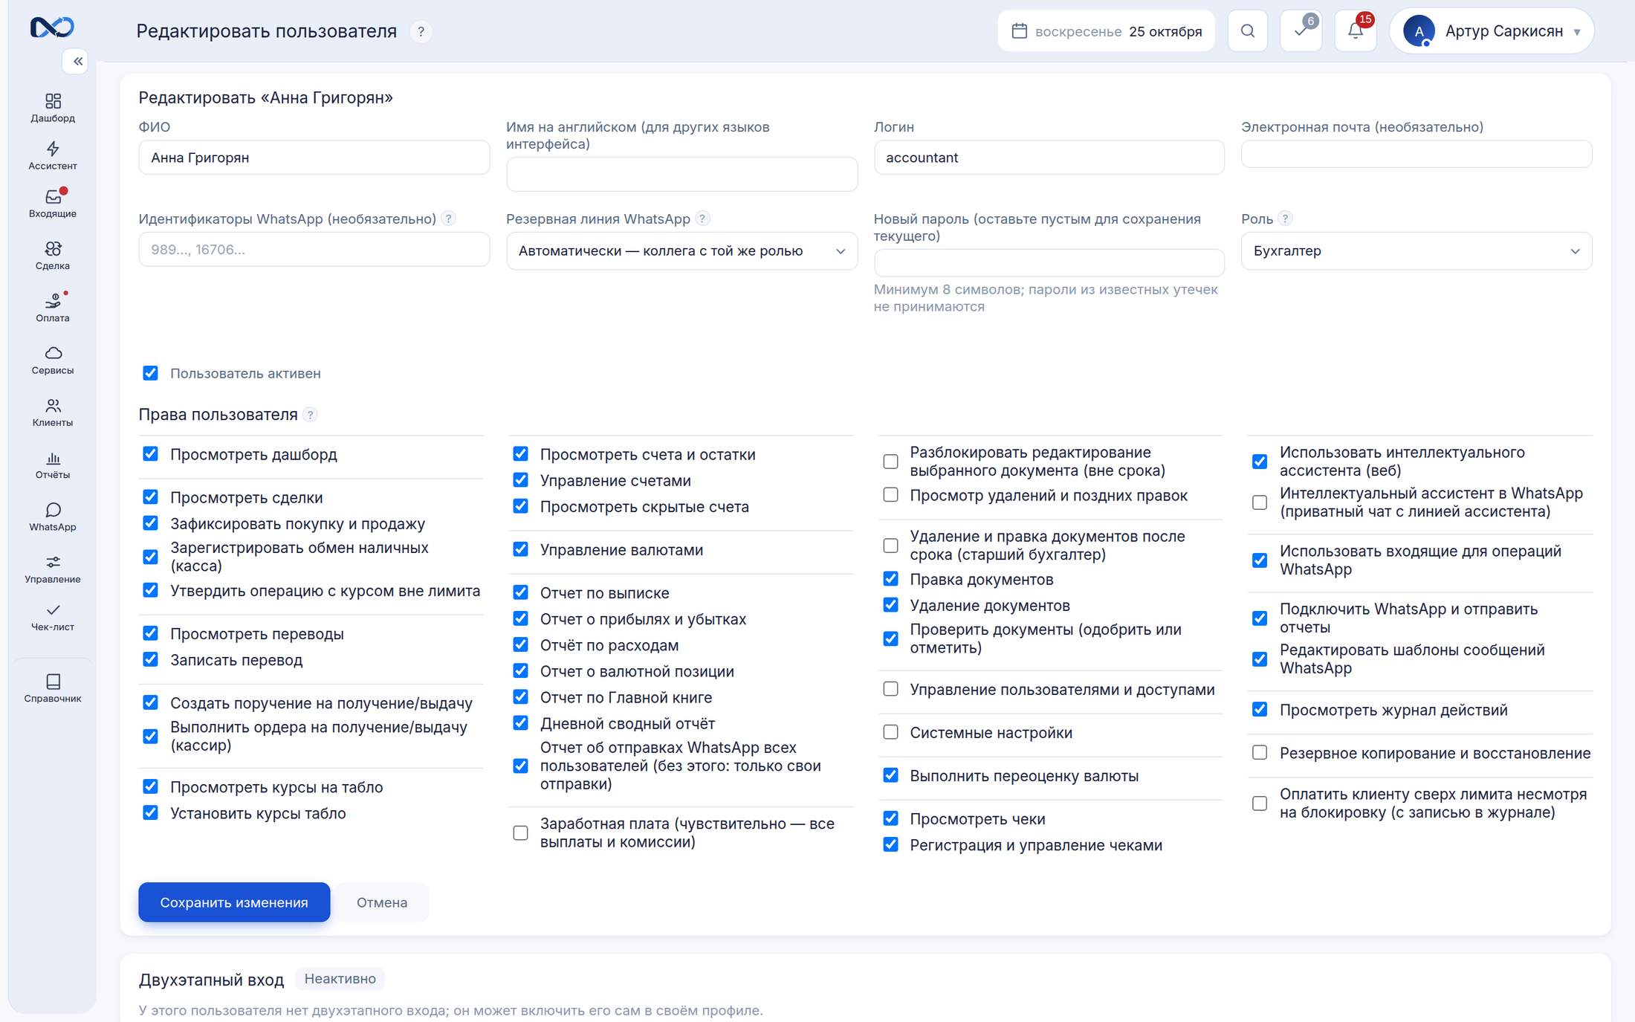The height and width of the screenshot is (1022, 1635).
Task: Uncheck Управление валютами permission
Action: (520, 550)
